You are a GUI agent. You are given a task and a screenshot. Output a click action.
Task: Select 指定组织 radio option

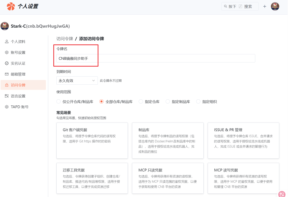(x=198, y=102)
